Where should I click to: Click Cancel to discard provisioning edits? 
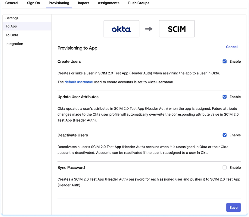232,47
